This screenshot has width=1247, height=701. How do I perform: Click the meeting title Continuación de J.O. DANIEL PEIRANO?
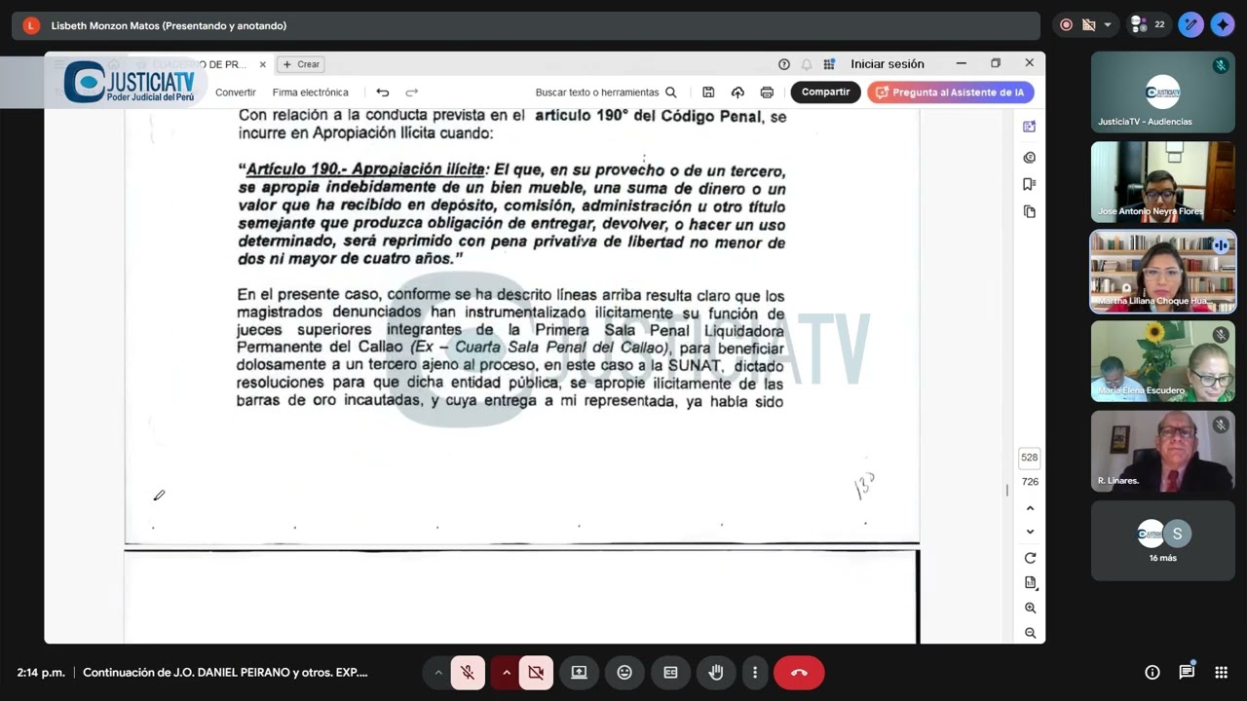225,672
